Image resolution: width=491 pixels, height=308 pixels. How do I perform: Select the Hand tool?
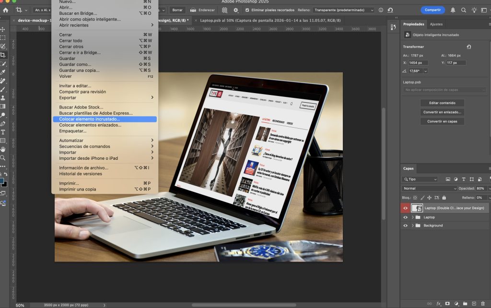point(3,149)
